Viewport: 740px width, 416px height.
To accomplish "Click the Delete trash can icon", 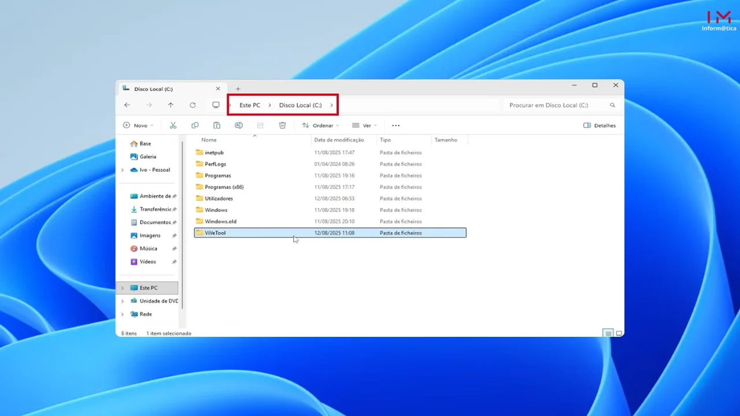I will point(282,125).
